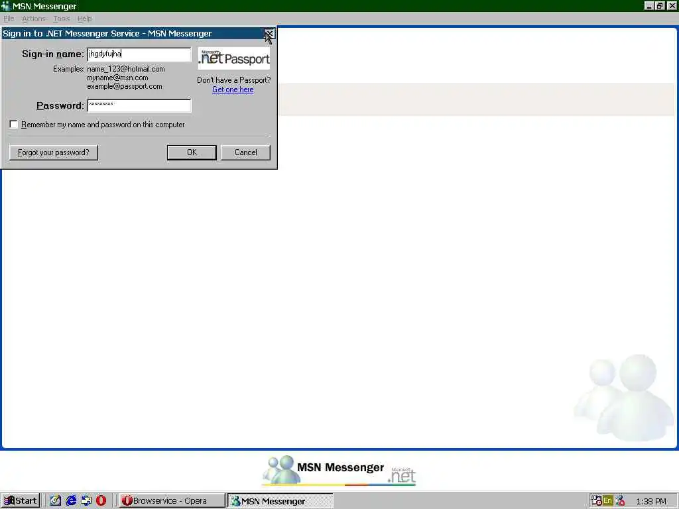Click the pencil notepad quick launch icon

pos(56,501)
